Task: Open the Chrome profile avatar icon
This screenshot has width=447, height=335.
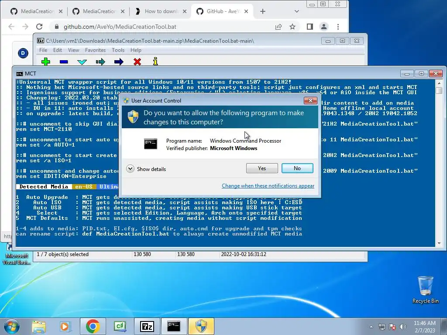Action: (x=324, y=27)
